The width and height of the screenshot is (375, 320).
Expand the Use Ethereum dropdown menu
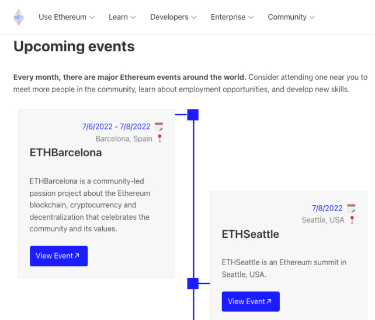(x=67, y=17)
